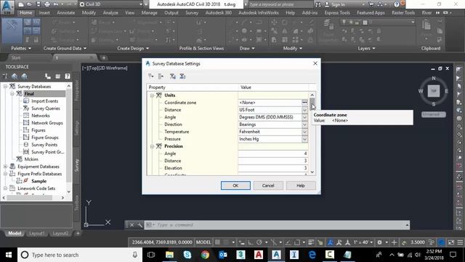This screenshot has width=465, height=262.
Task: Click the fourth toolbar icon in settings dialog
Action: click(182, 76)
